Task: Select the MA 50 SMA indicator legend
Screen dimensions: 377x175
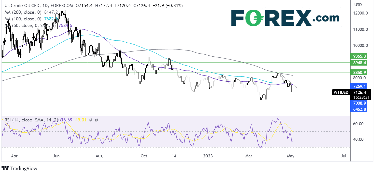Action: (30, 25)
